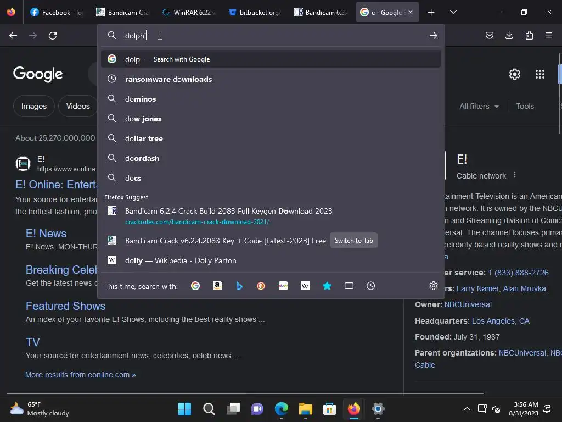The image size is (562, 422).
Task: Switch to the Bandicam Crack tab
Action: pos(122,13)
